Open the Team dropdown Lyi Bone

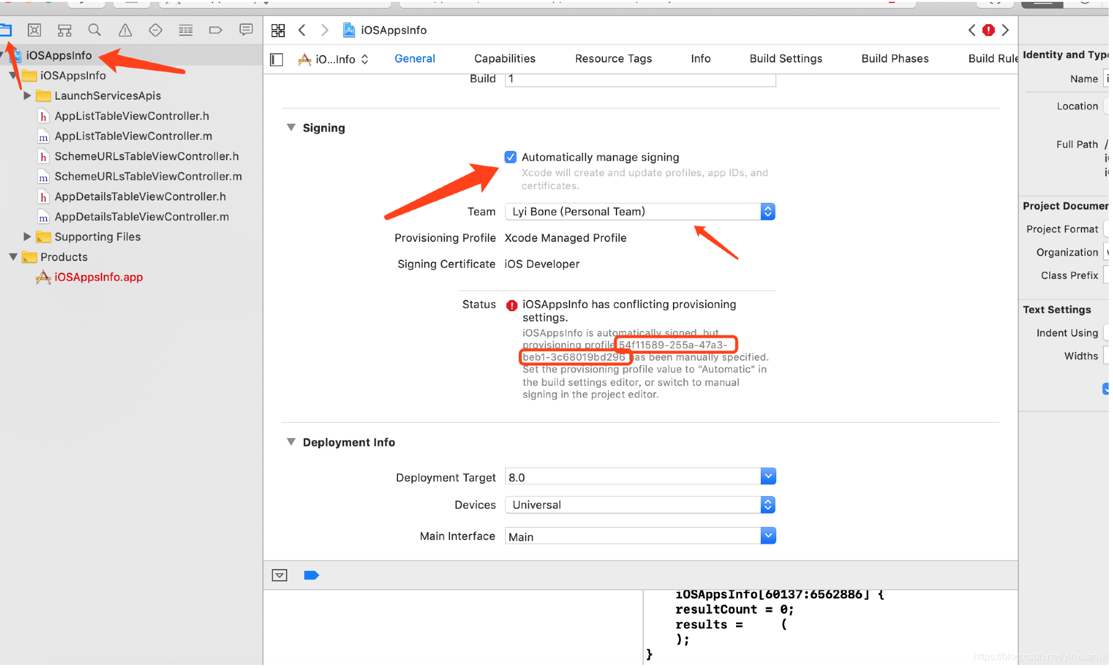[640, 212]
